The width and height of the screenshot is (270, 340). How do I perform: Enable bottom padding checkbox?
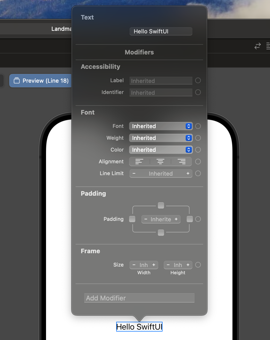point(161,233)
